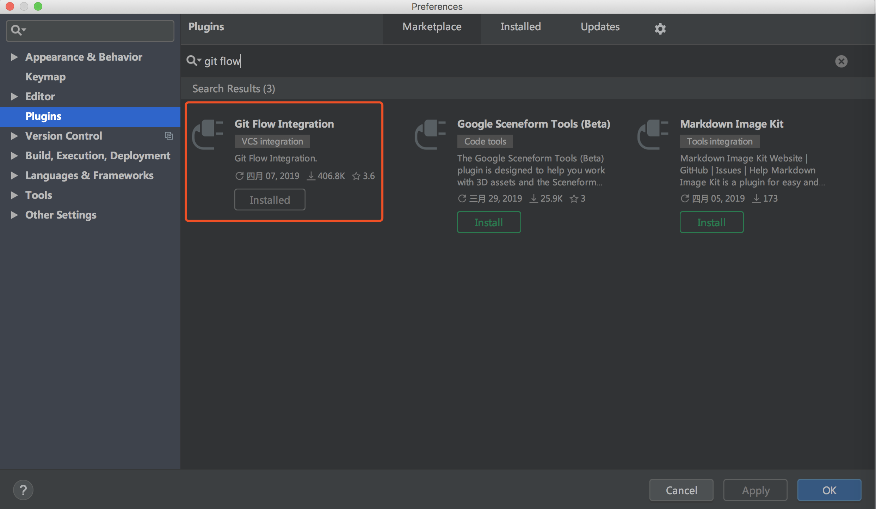Switch to the Updates tab
876x509 pixels.
click(600, 27)
